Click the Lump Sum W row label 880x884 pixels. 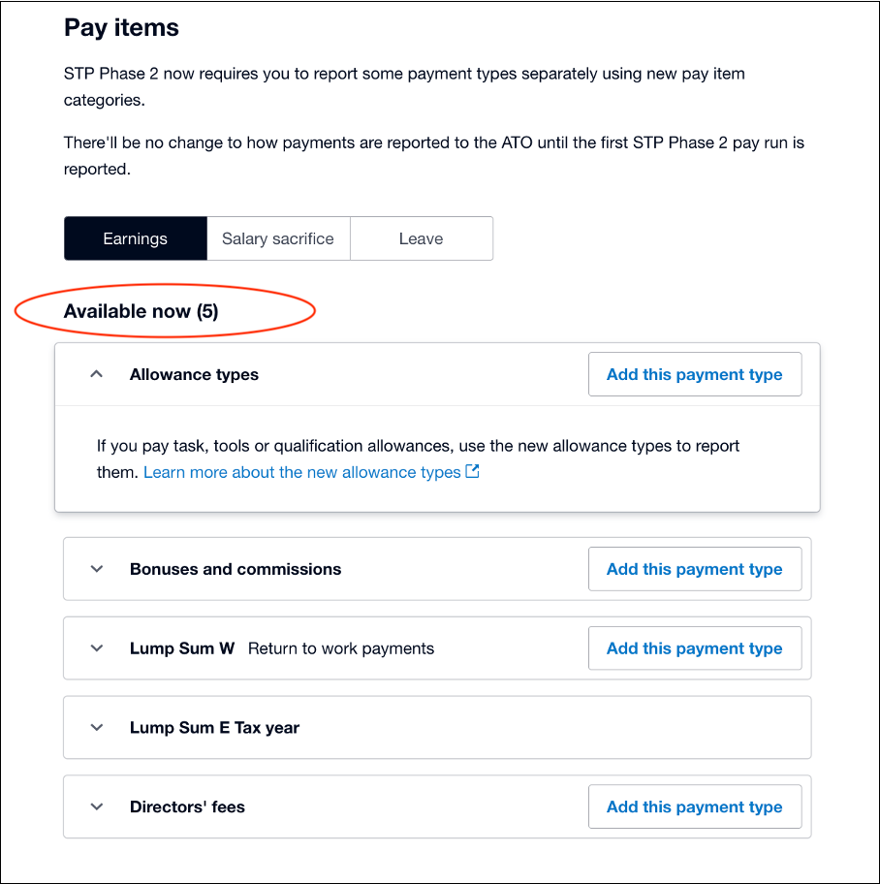click(182, 648)
